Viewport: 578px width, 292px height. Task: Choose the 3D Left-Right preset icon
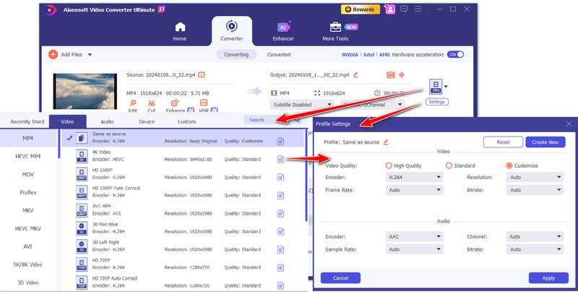tap(82, 246)
